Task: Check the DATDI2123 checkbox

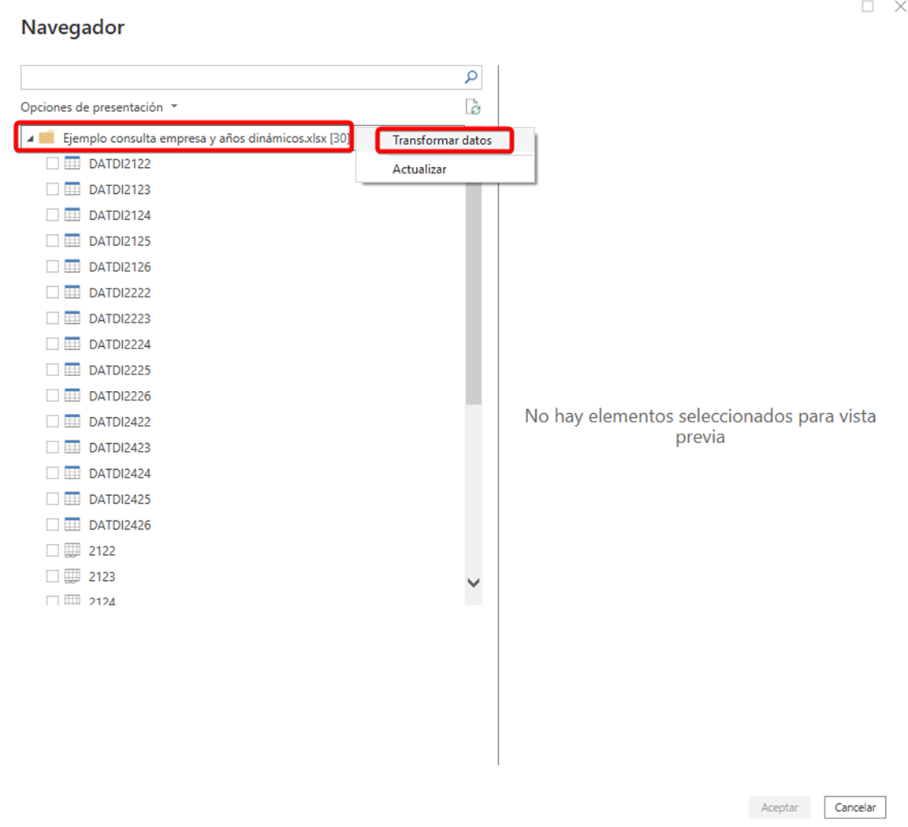Action: [53, 189]
